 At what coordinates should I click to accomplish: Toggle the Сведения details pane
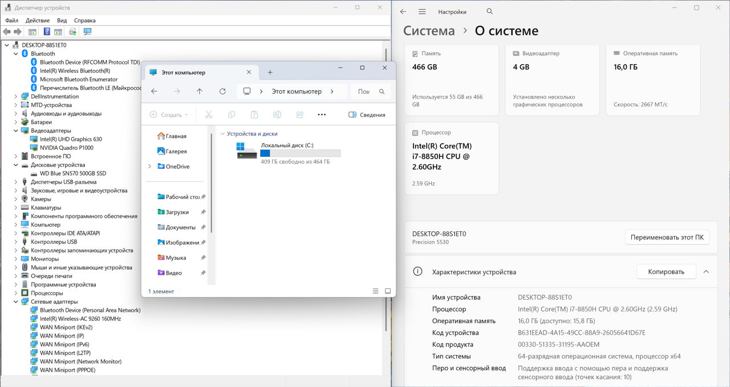click(x=367, y=115)
